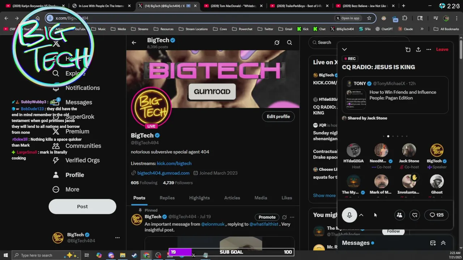
Task: Expand the Messages drawer
Action: [443, 243]
